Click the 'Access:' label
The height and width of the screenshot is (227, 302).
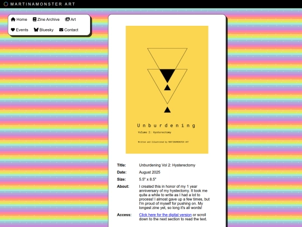(124, 215)
